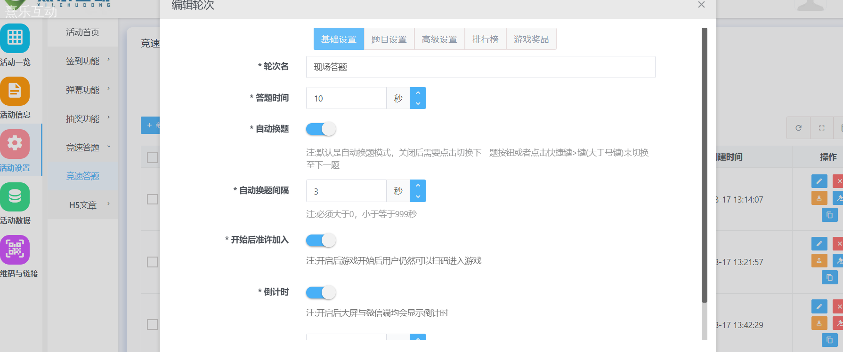Click the copy icon in 13:14:07 row

(x=829, y=215)
